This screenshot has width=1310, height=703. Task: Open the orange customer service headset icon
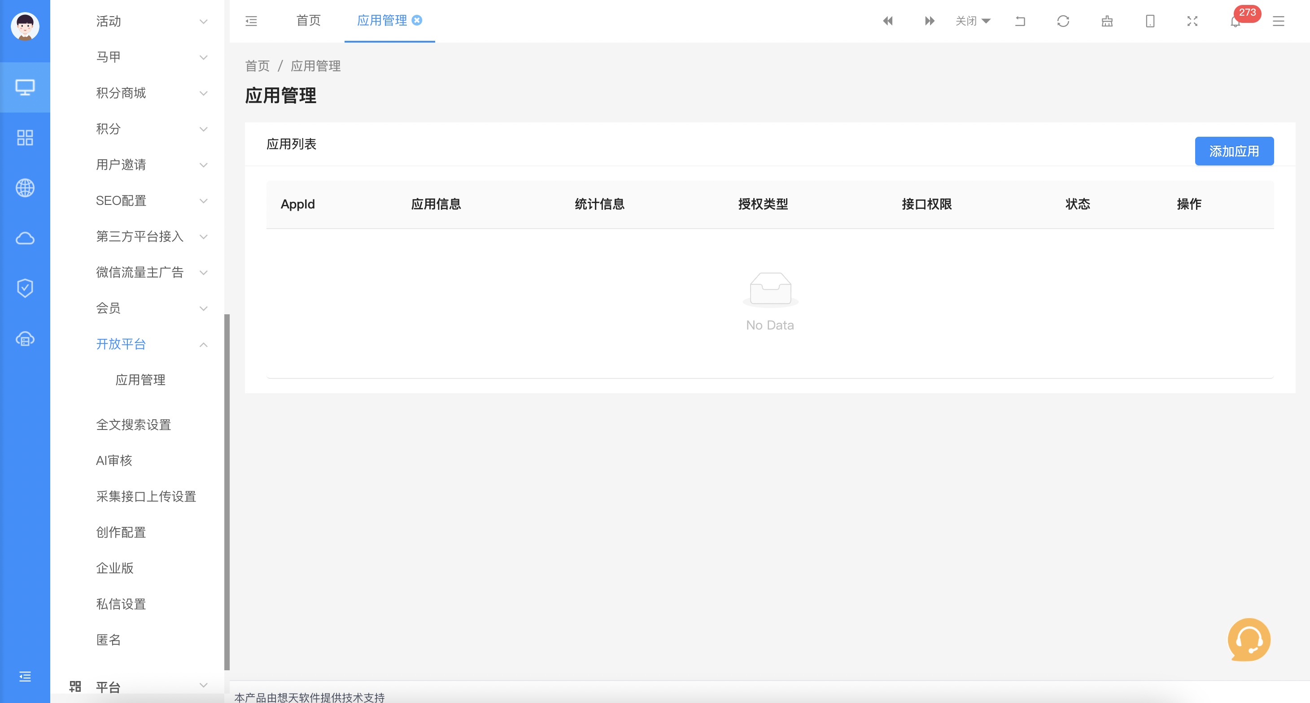pos(1249,639)
